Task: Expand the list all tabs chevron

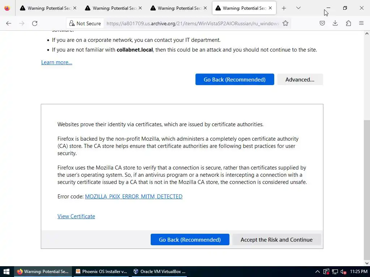Action: coord(298,8)
